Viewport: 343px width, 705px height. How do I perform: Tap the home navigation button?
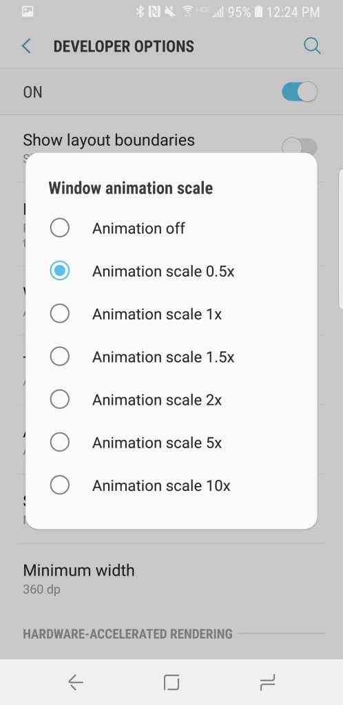tap(171, 683)
